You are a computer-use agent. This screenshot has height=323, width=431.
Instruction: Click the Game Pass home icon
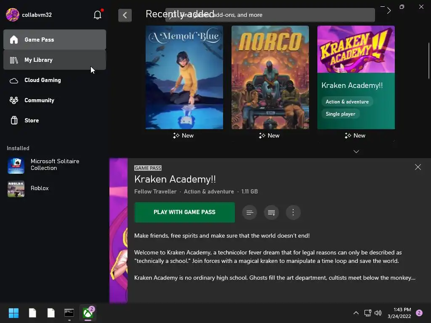pyautogui.click(x=14, y=40)
